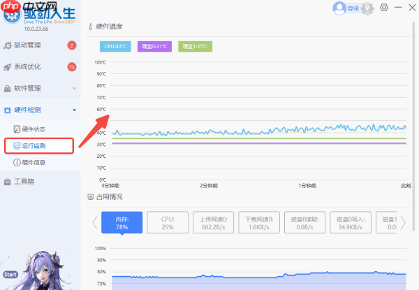This screenshot has width=419, height=290.
Task: Select the 磁盘0写入 tab
Action: pyautogui.click(x=351, y=222)
